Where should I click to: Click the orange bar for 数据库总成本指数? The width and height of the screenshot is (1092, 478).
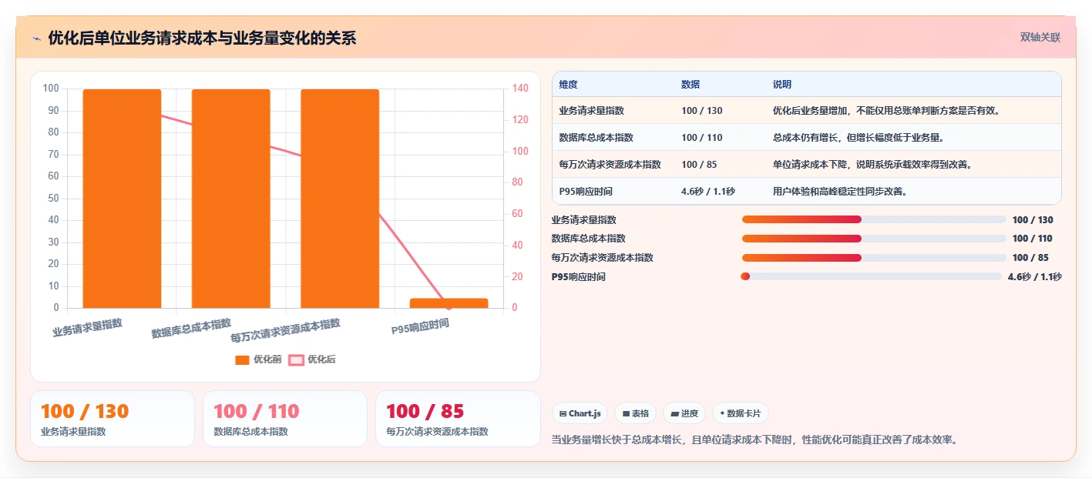coord(230,199)
